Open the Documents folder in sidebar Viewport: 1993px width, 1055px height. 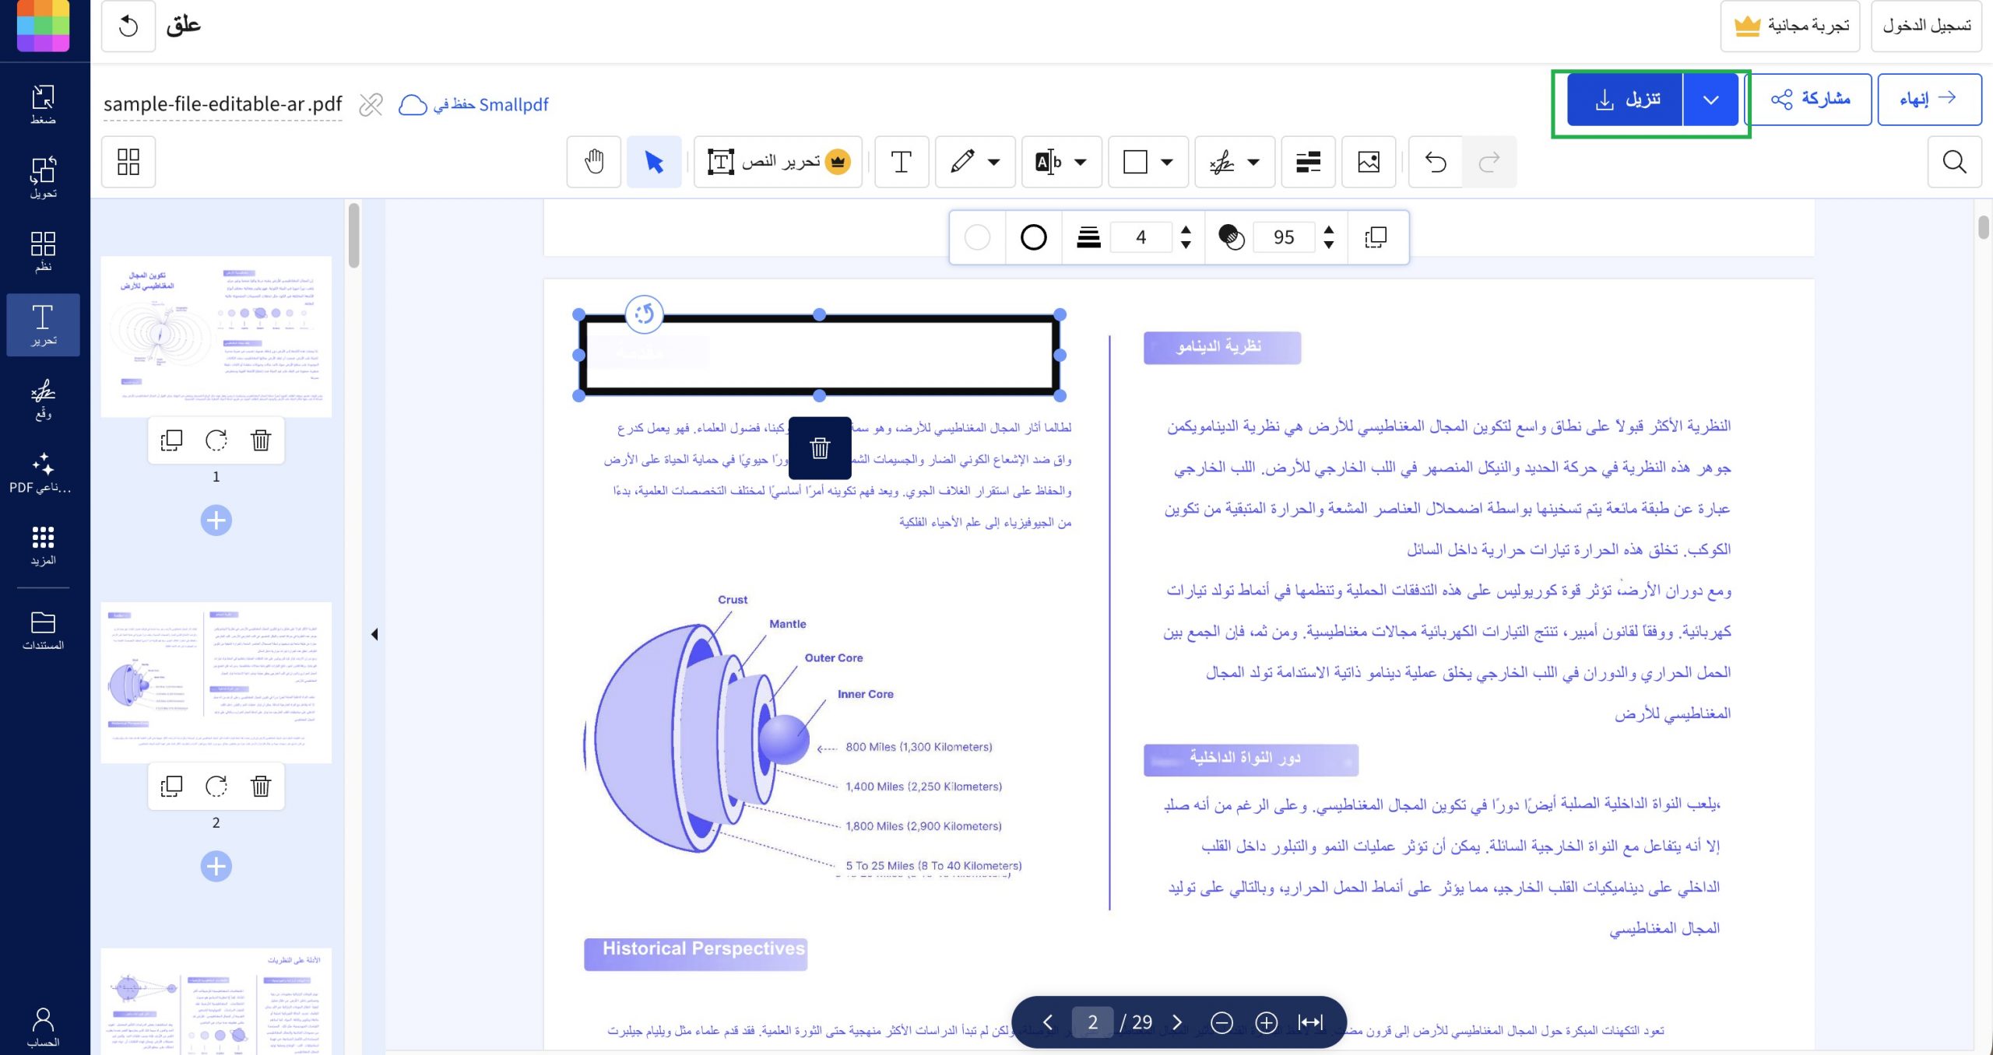click(x=43, y=630)
